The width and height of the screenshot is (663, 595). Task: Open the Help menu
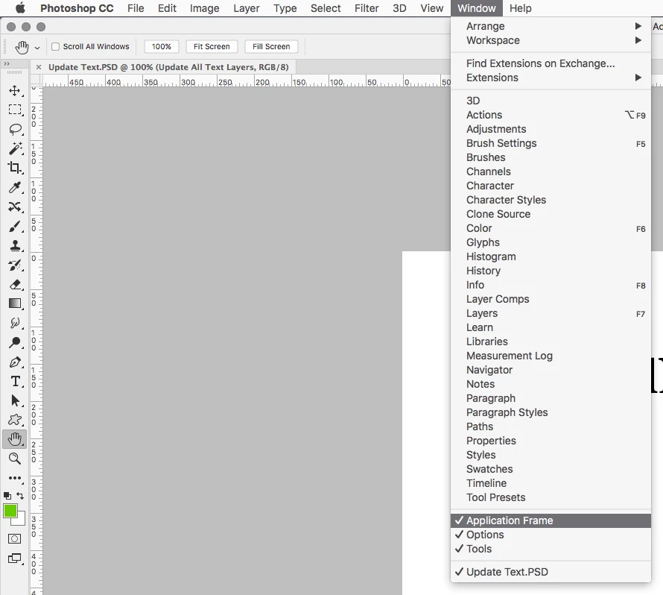pos(521,8)
